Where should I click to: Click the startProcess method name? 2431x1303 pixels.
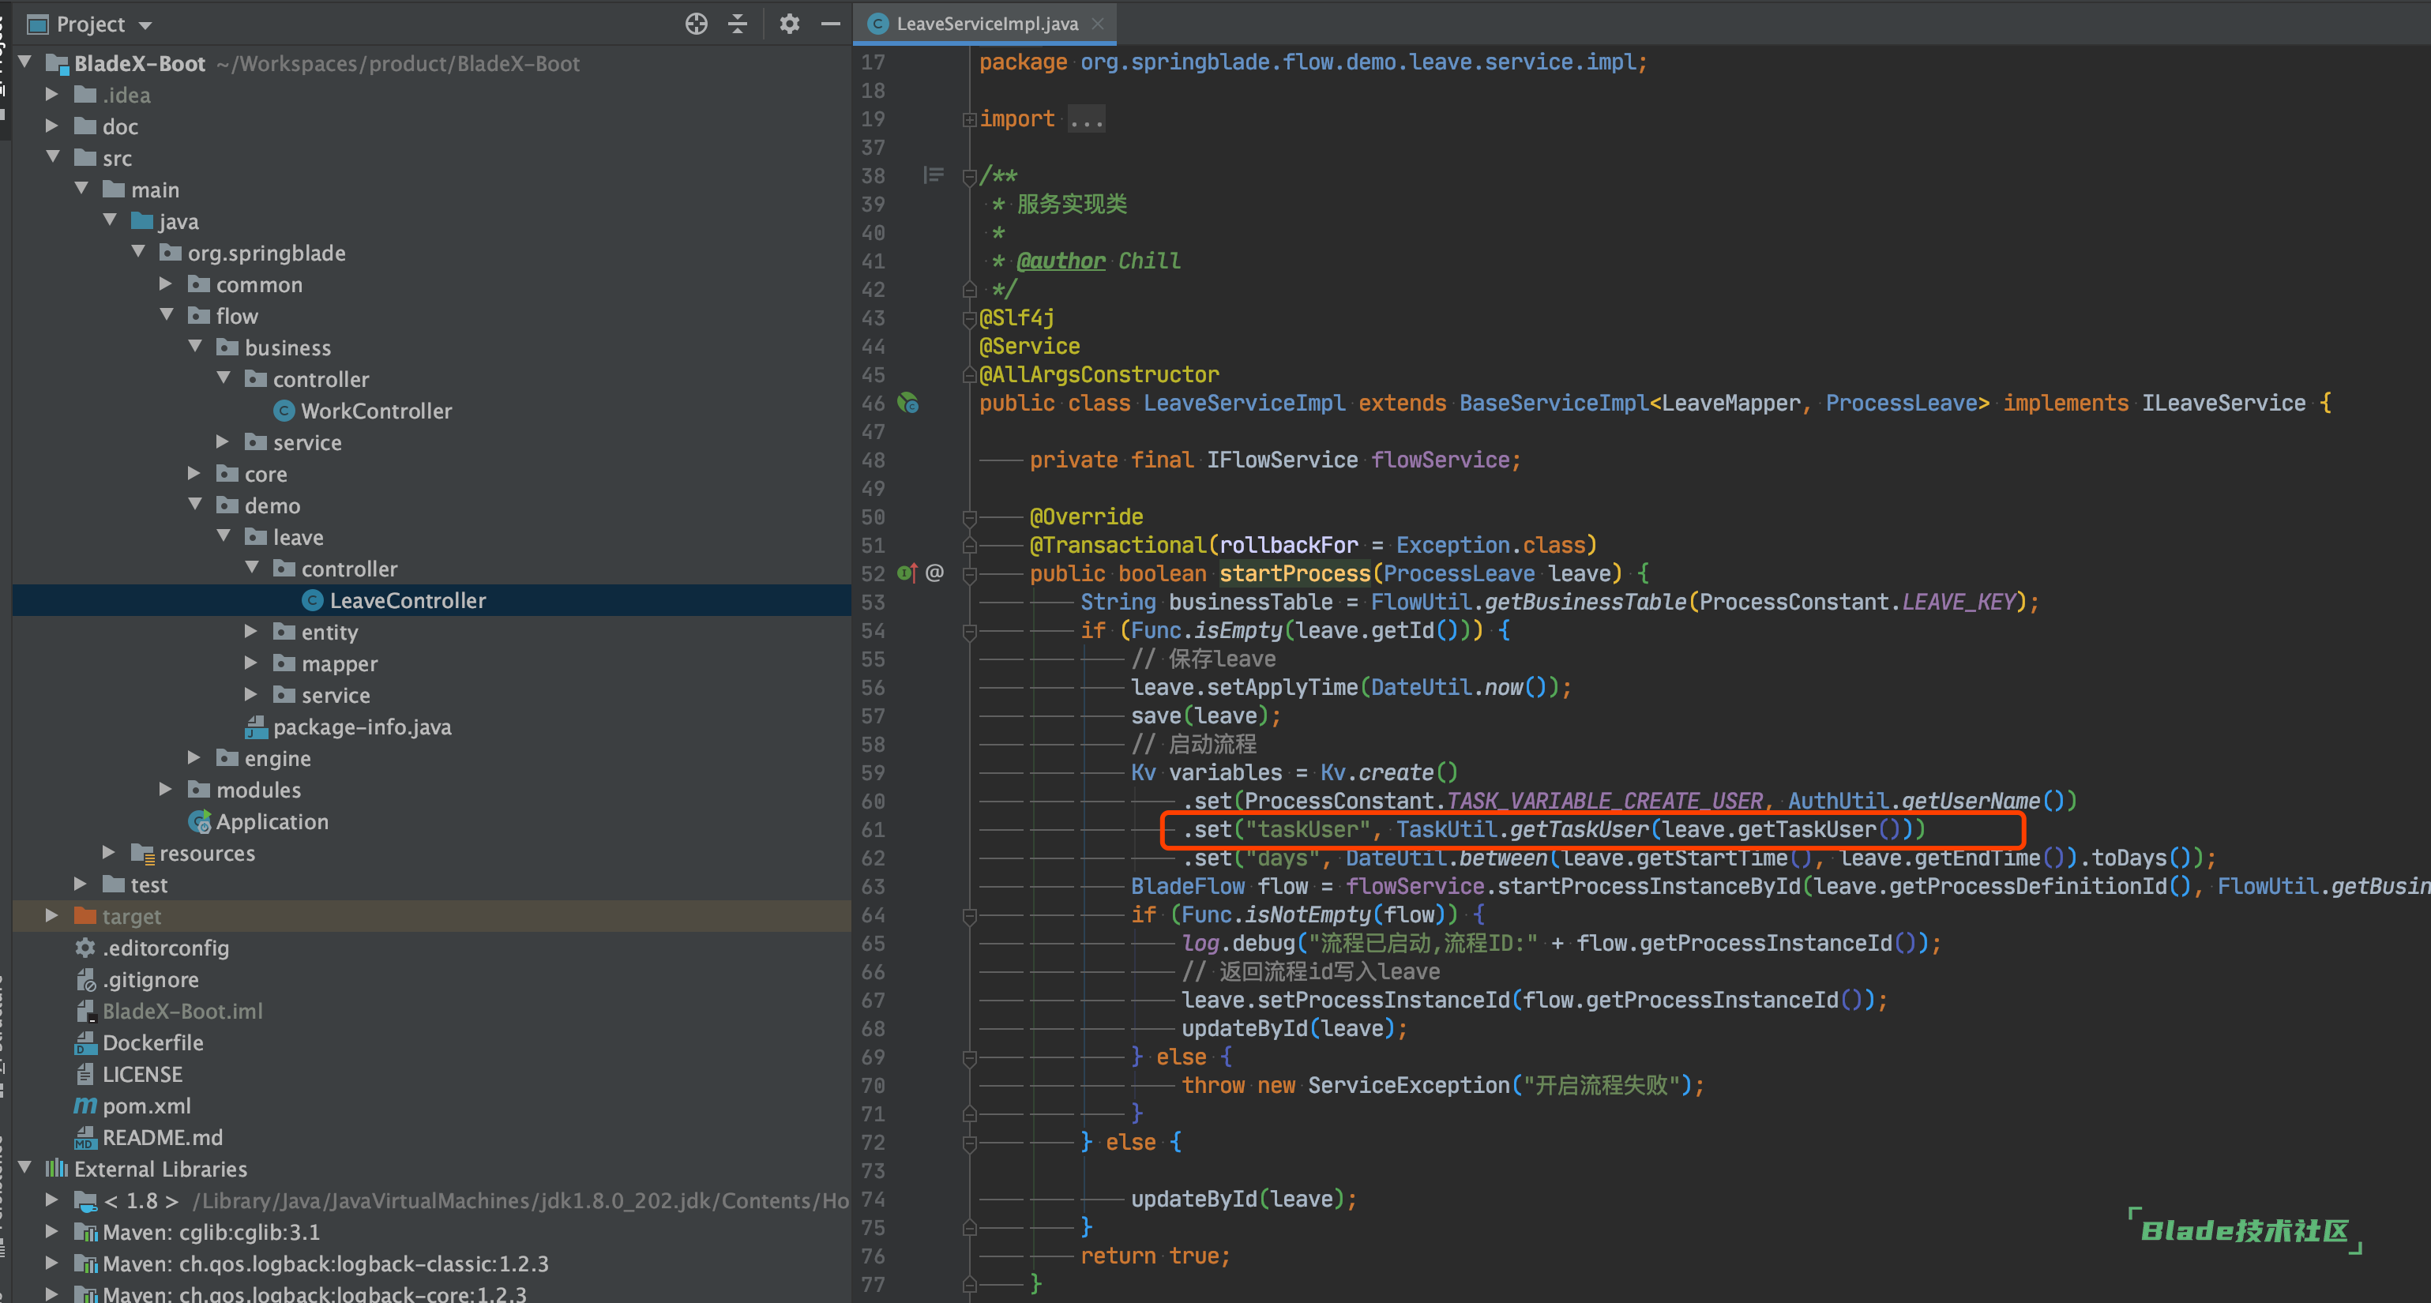[x=1294, y=573]
